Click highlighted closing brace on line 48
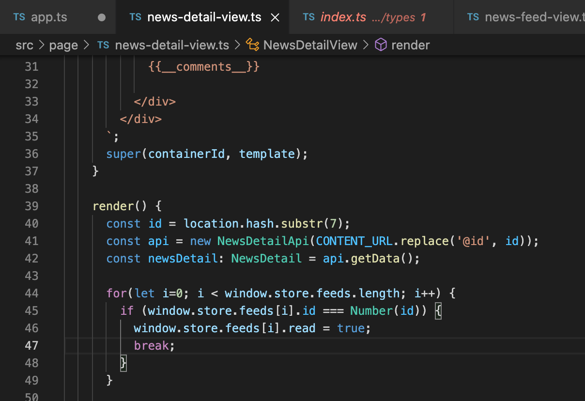585x401 pixels. (x=123, y=363)
